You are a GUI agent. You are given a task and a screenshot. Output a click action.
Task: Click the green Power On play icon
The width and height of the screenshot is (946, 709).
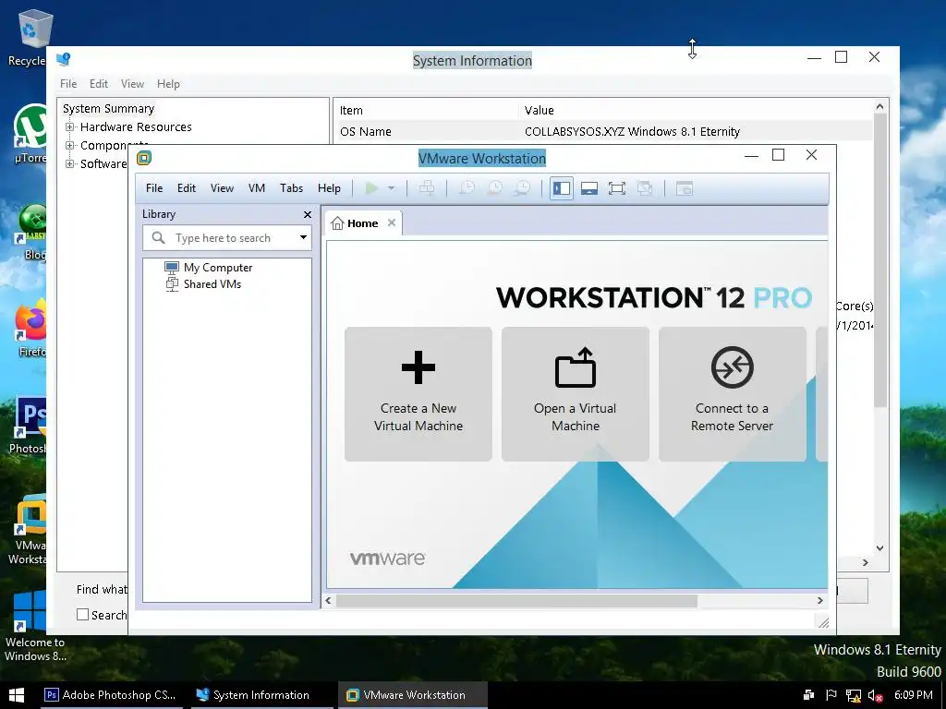(x=371, y=188)
